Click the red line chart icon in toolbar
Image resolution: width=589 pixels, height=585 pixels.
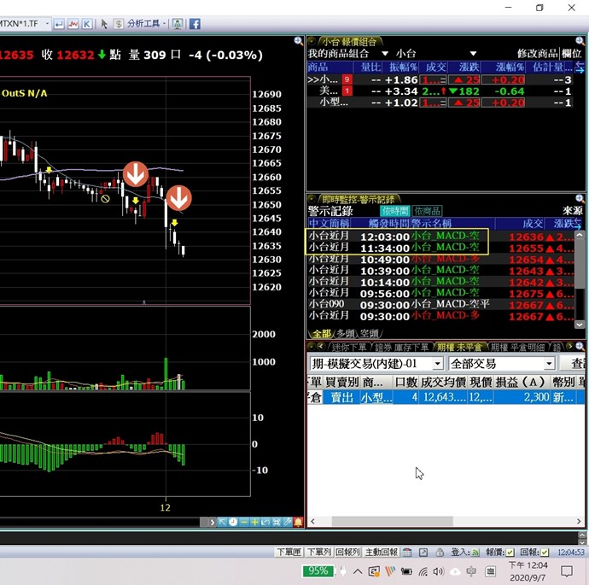[x=73, y=24]
